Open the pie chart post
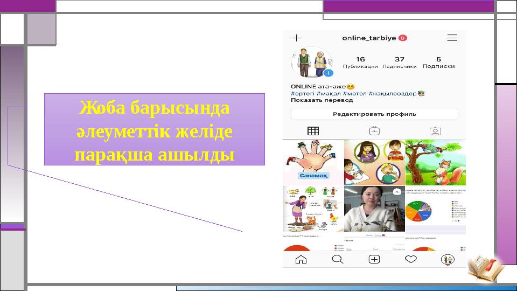Screen dimensions: 517x291 436,209
